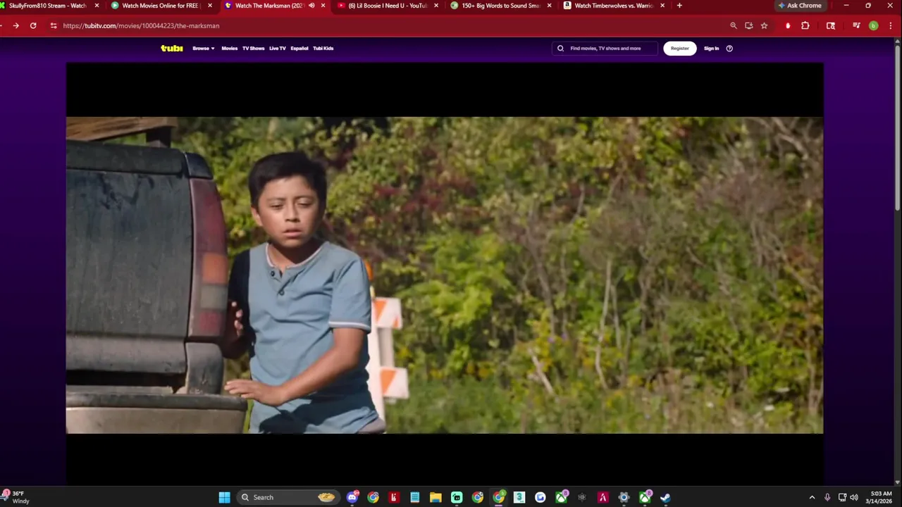902x507 pixels.
Task: Switch to SkullyFrom810 Stream tab
Action: tap(48, 6)
